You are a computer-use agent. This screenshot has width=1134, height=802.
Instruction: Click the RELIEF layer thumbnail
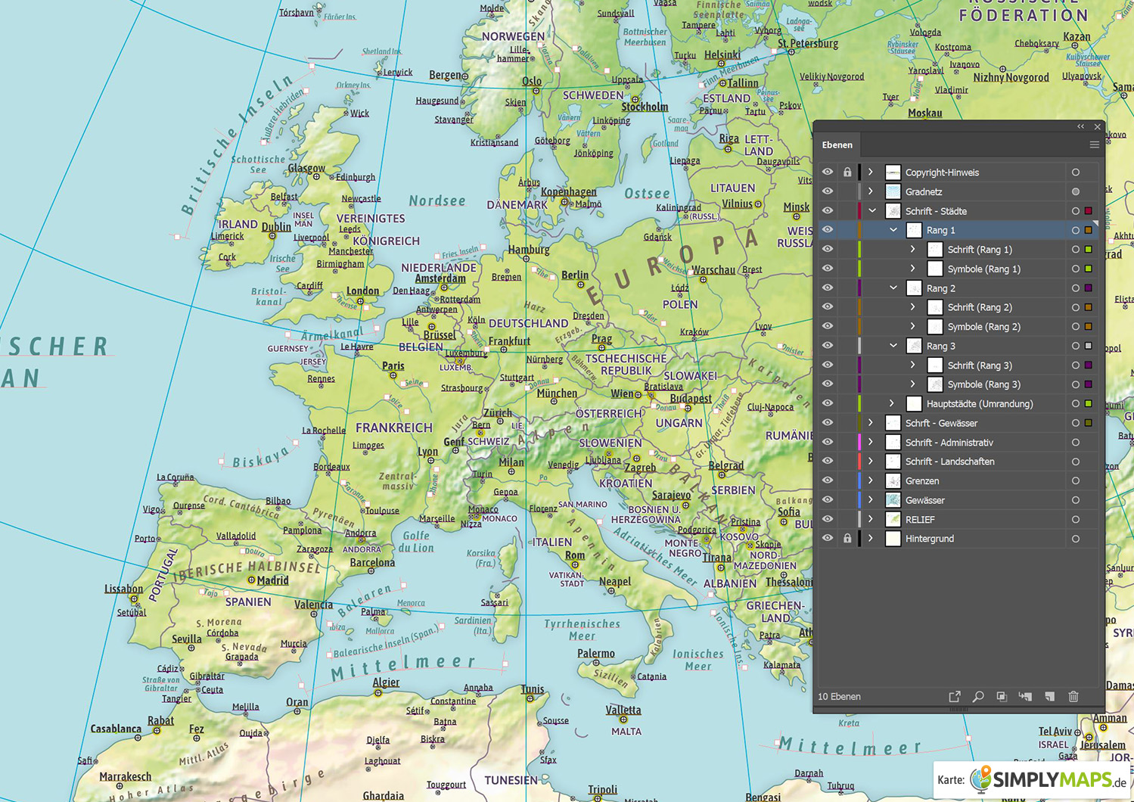click(893, 519)
